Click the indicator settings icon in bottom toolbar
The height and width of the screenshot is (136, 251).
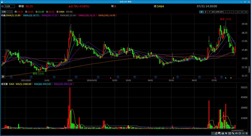[x=212, y=133]
